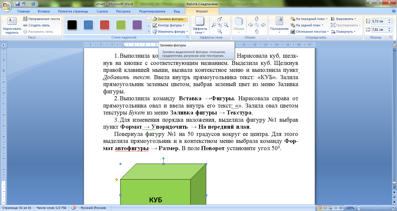Tilt 3-D down icon
The height and width of the screenshot is (211, 397).
[257, 31]
